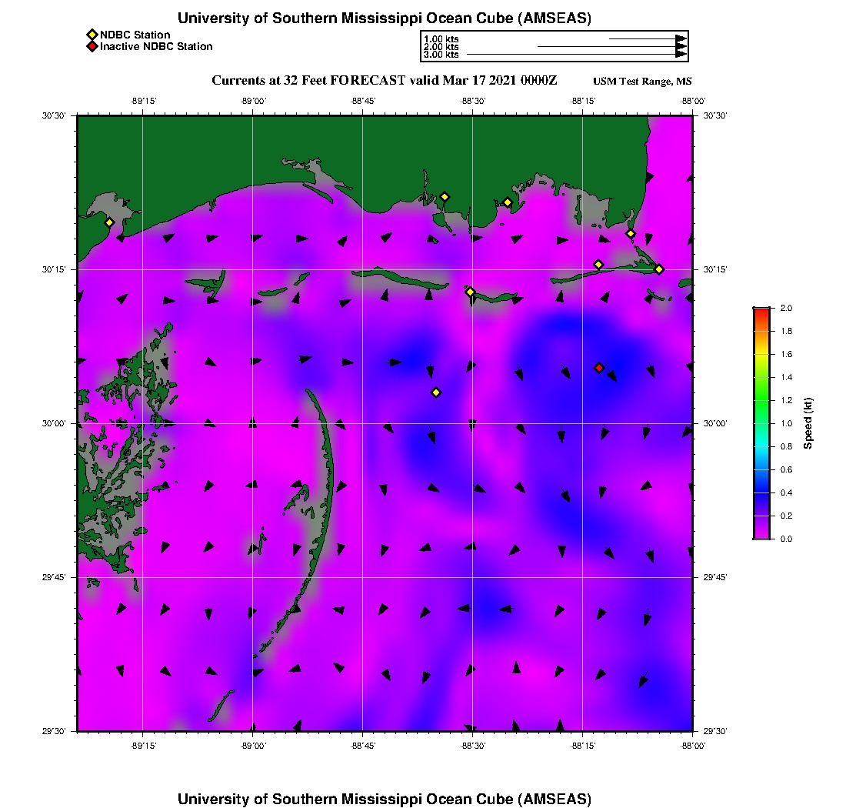846x808 pixels.
Task: Pick the blue 0.4 level on the color bar
Action: pyautogui.click(x=761, y=492)
